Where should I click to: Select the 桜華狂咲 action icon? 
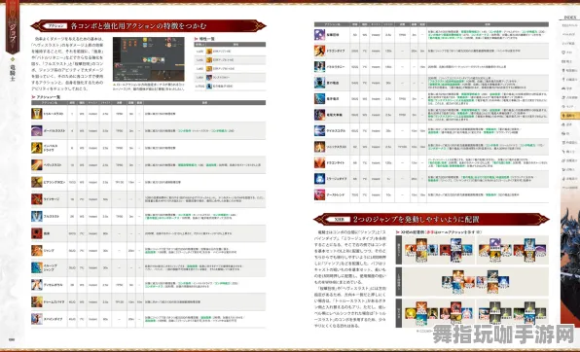click(x=319, y=35)
